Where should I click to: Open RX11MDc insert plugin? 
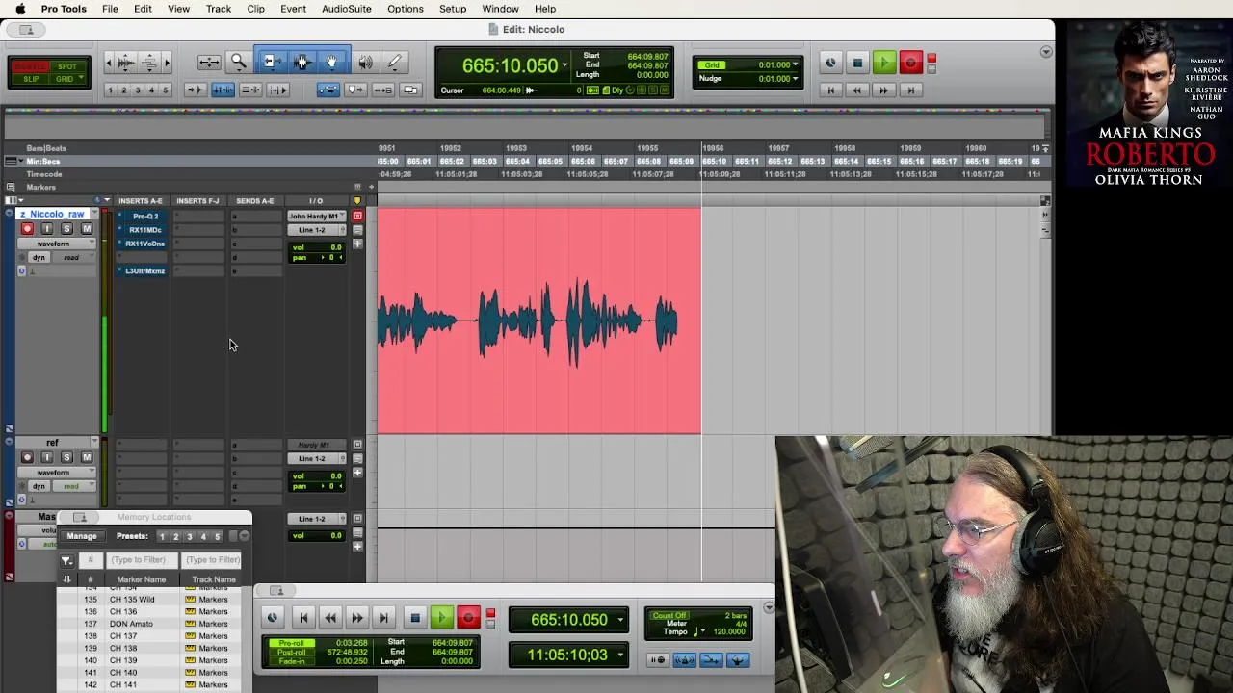(x=144, y=230)
